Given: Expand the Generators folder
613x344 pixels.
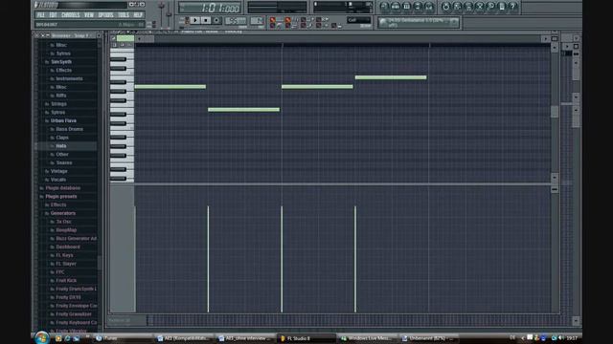Looking at the screenshot, I should point(62,213).
